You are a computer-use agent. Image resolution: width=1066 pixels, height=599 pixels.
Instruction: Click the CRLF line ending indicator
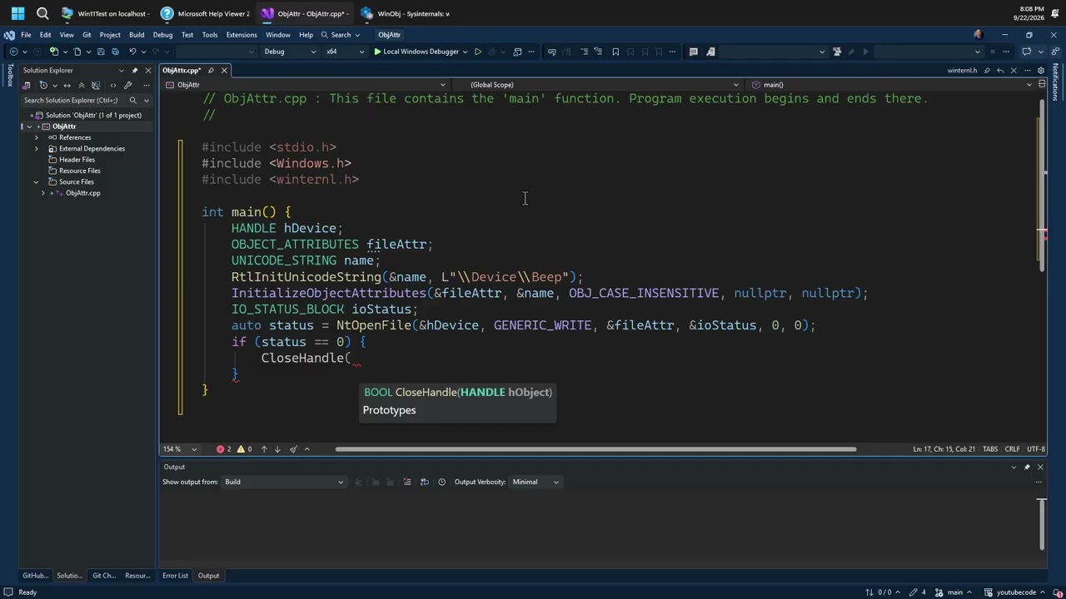(1012, 449)
